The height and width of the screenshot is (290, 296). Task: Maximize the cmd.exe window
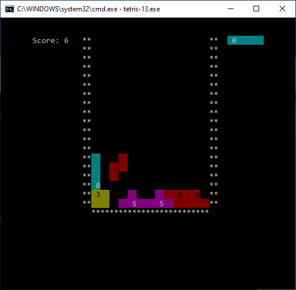click(256, 8)
